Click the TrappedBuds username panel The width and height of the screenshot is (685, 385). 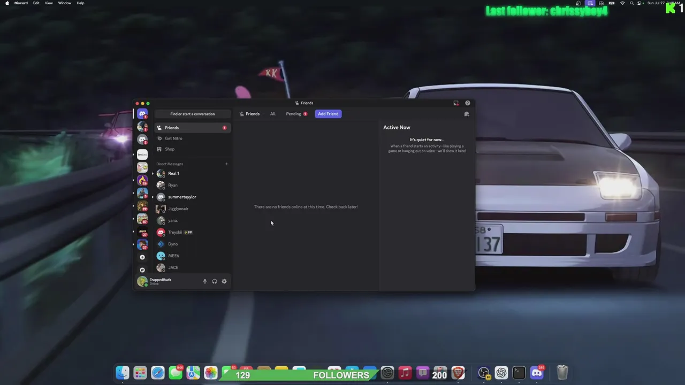pyautogui.click(x=168, y=281)
